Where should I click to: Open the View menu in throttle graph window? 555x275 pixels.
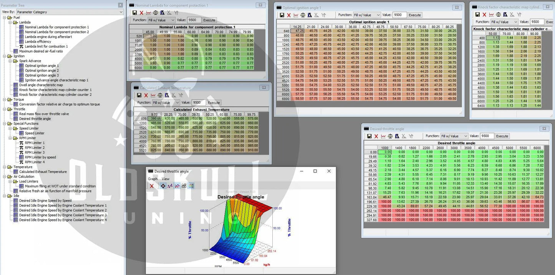point(165,179)
